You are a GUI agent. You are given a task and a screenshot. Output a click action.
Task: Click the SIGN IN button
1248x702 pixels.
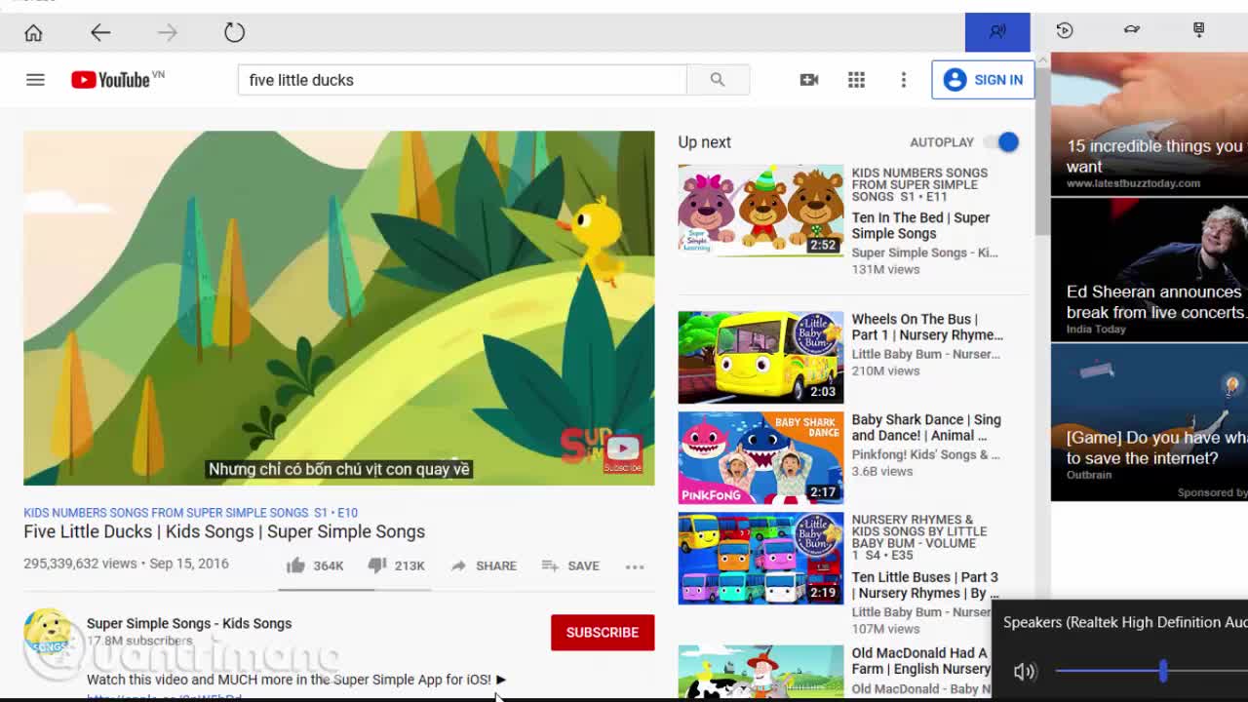(x=983, y=80)
